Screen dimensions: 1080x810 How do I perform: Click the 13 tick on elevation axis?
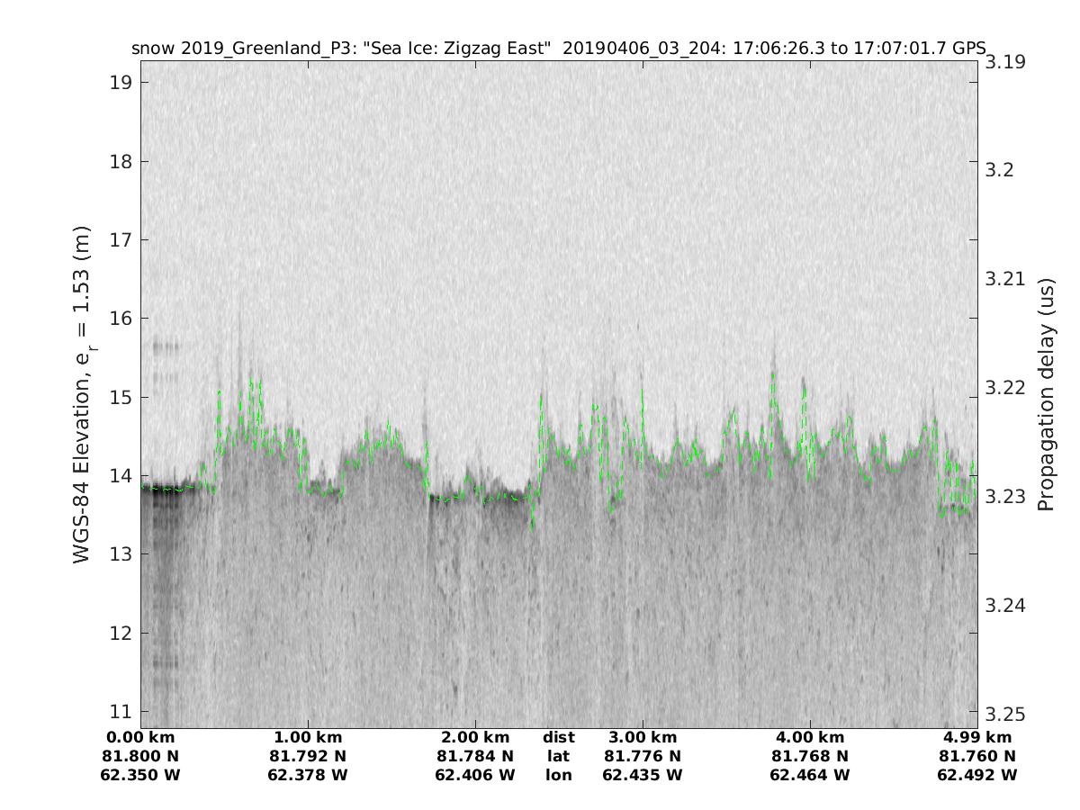(120, 554)
